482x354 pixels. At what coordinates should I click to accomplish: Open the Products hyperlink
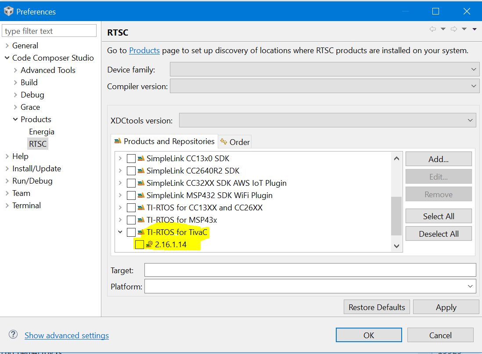(144, 51)
